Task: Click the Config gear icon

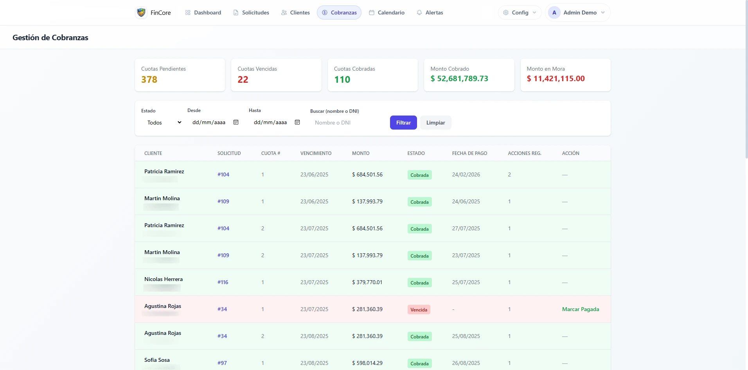Action: (506, 12)
